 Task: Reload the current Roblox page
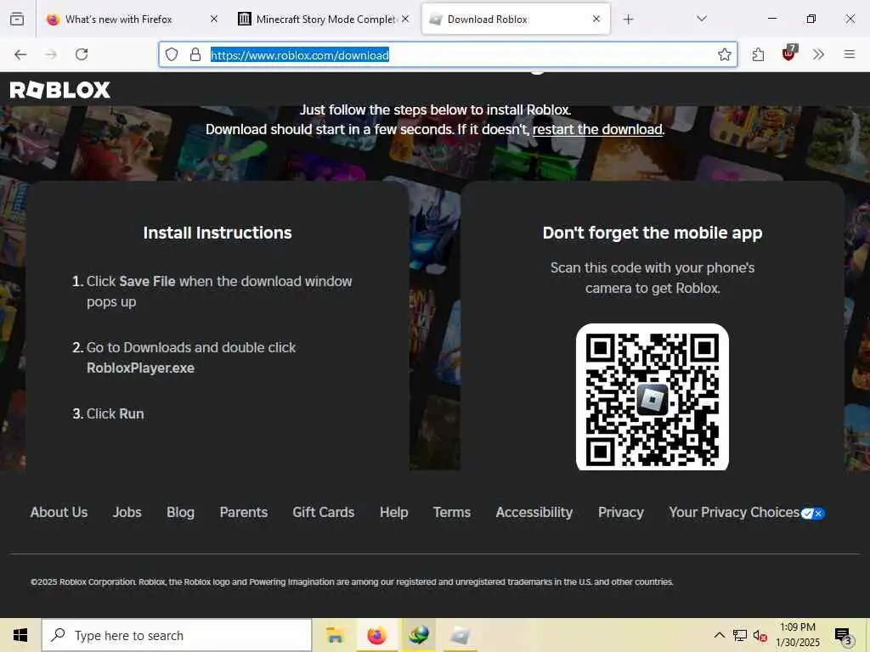click(x=82, y=54)
